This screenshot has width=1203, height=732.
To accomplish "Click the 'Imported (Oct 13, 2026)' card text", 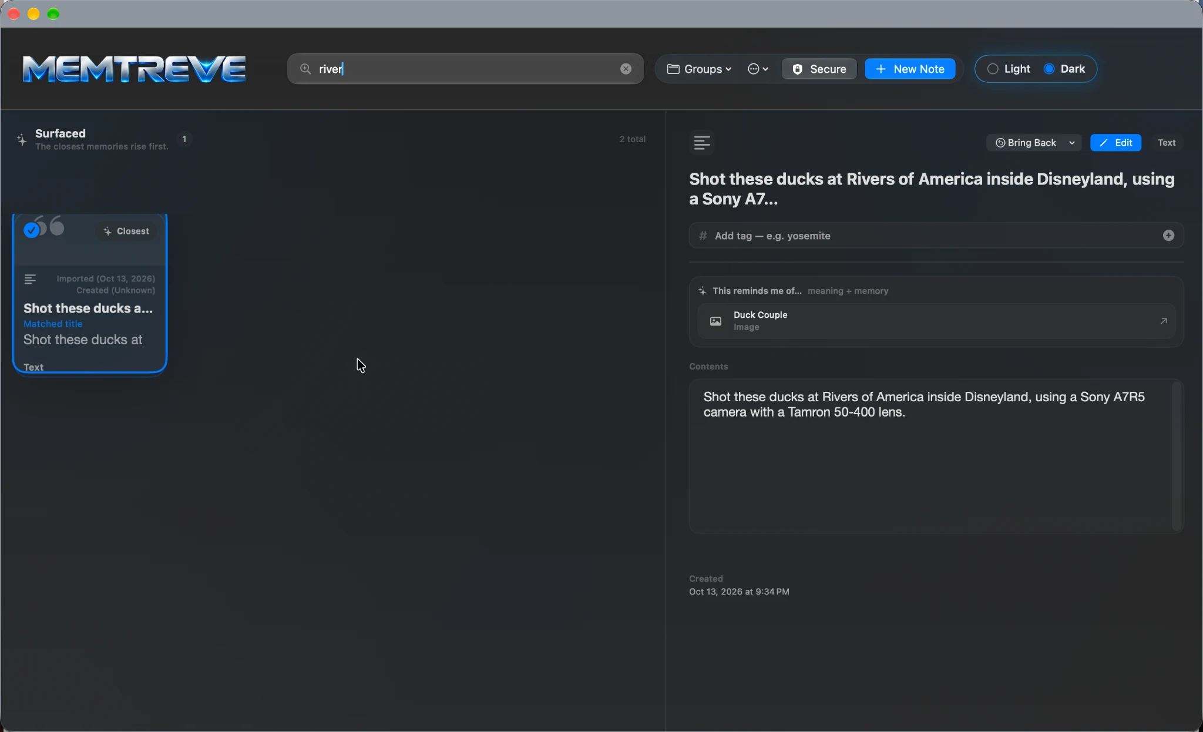I will pos(106,278).
